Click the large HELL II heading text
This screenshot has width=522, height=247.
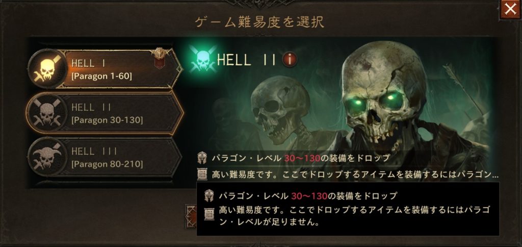coord(247,60)
